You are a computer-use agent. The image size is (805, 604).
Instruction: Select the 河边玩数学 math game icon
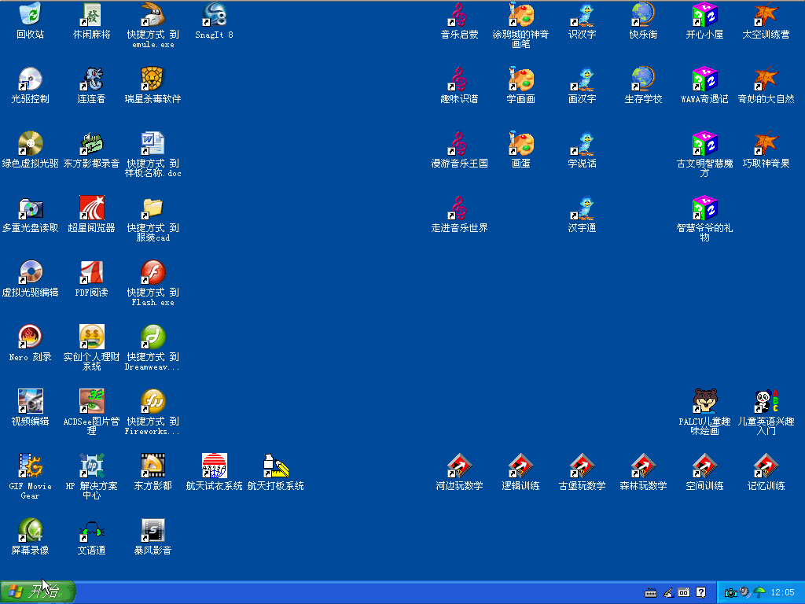(459, 466)
